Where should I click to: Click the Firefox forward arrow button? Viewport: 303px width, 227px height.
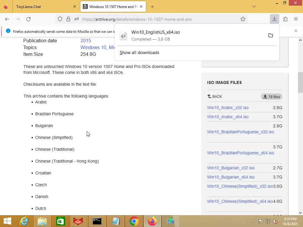tap(18, 19)
